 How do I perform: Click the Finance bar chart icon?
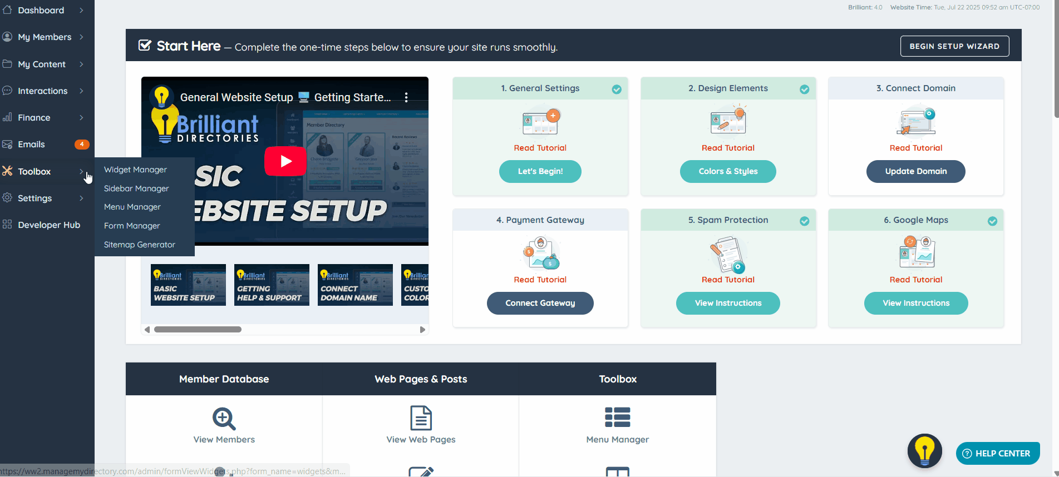(x=7, y=117)
